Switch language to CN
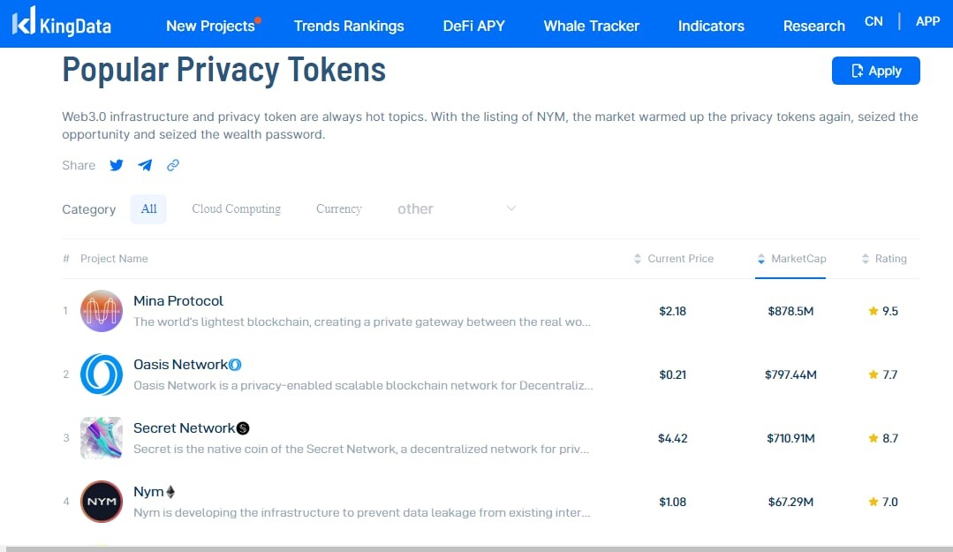The image size is (953, 552). [x=874, y=21]
